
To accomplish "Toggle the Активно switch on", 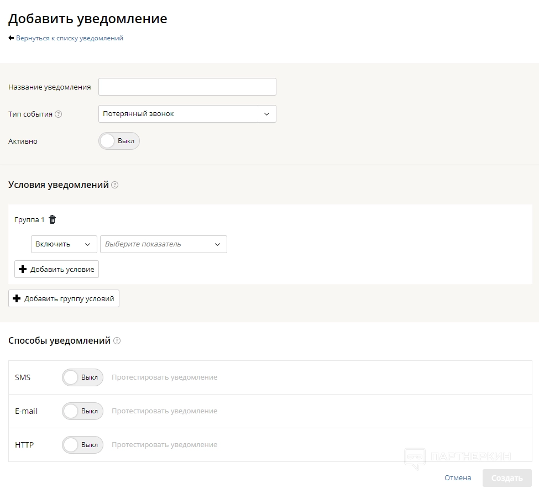I will coord(119,141).
